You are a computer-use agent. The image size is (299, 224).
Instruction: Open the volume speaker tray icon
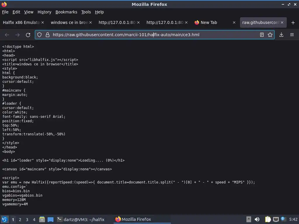pos(257,219)
